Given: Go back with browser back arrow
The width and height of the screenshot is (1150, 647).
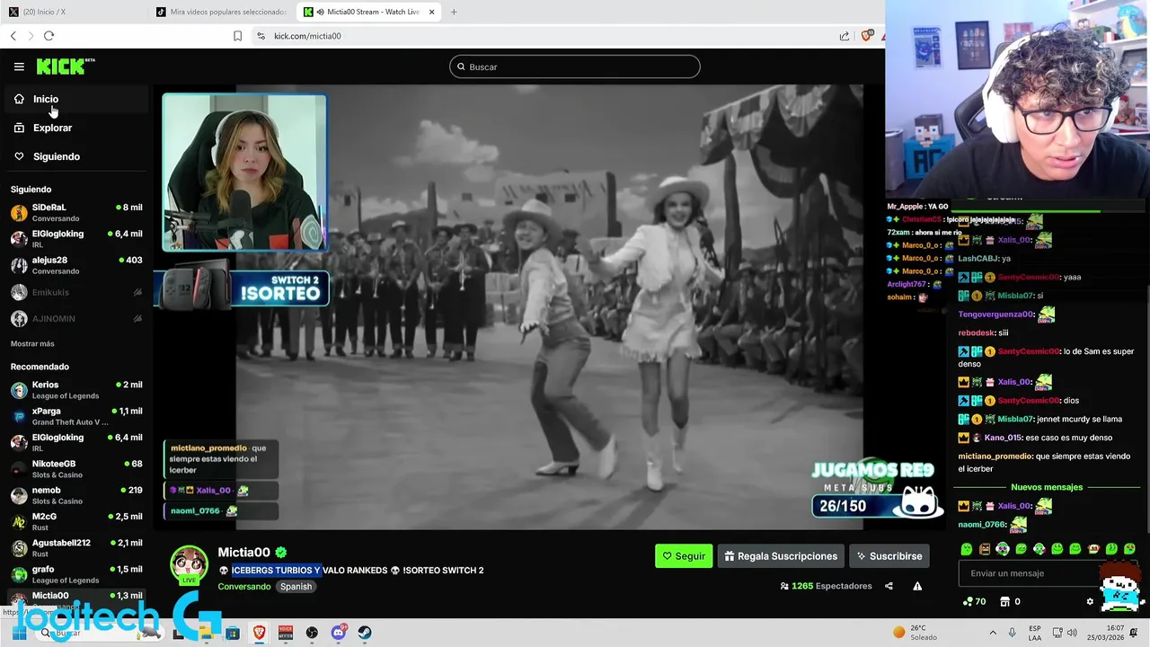Looking at the screenshot, I should pos(13,36).
